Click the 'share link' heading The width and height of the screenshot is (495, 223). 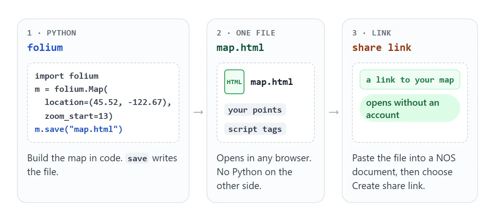(x=382, y=47)
